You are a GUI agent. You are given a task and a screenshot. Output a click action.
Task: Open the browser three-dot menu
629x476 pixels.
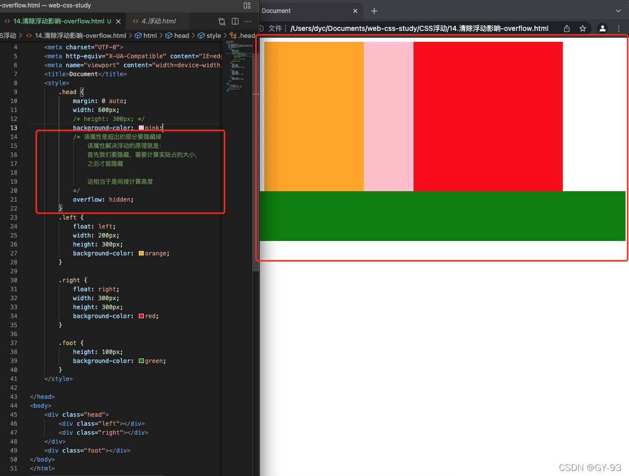(x=619, y=28)
